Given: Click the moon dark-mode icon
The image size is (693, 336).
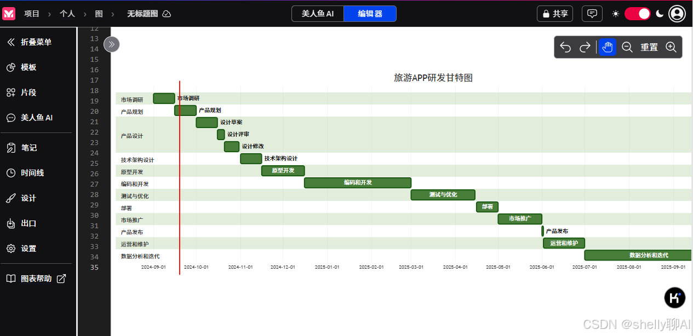Looking at the screenshot, I should click(x=660, y=14).
